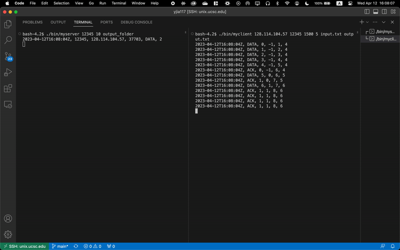
Task: Open the terminal panel more actions ellipsis
Action: tap(374, 22)
